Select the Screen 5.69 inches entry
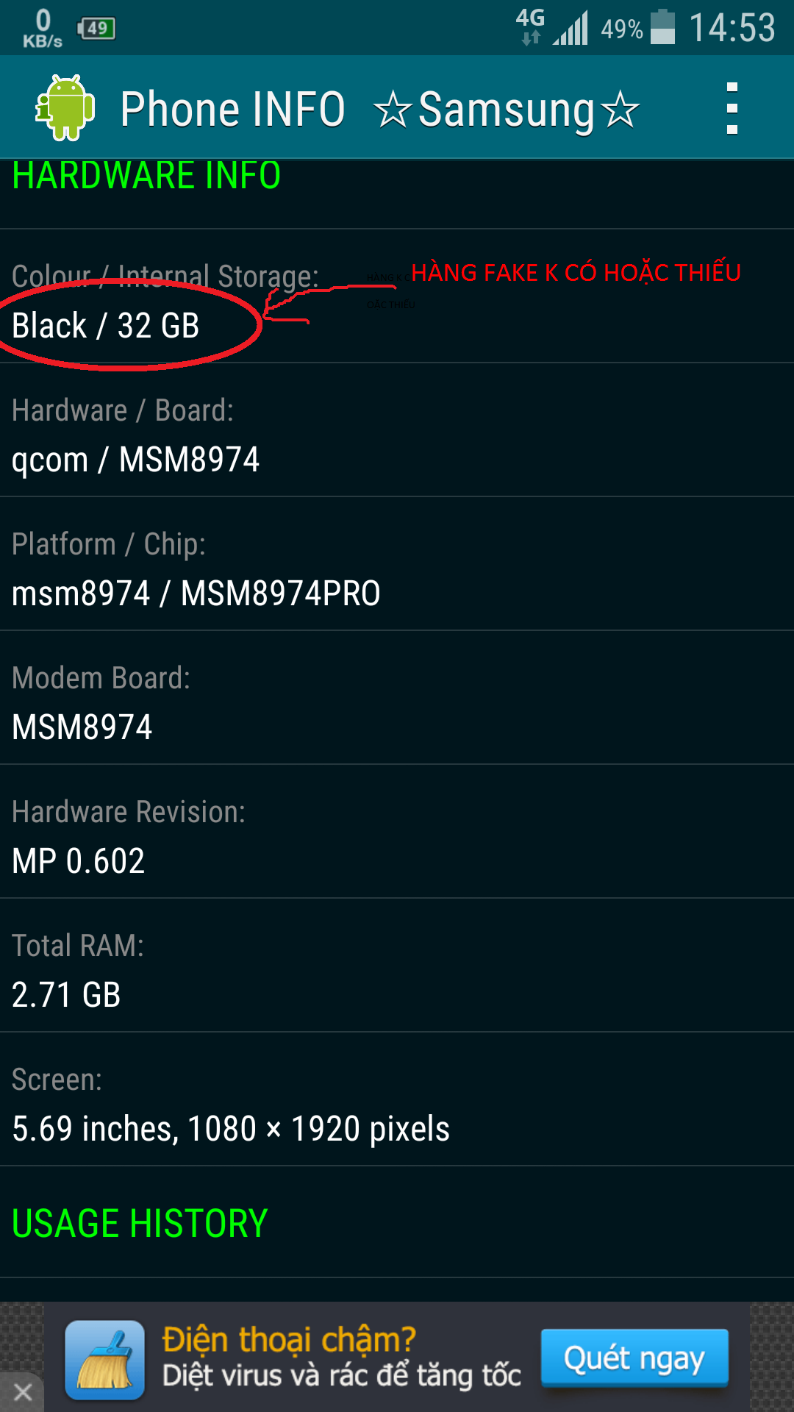The height and width of the screenshot is (1412, 794). click(x=397, y=1099)
